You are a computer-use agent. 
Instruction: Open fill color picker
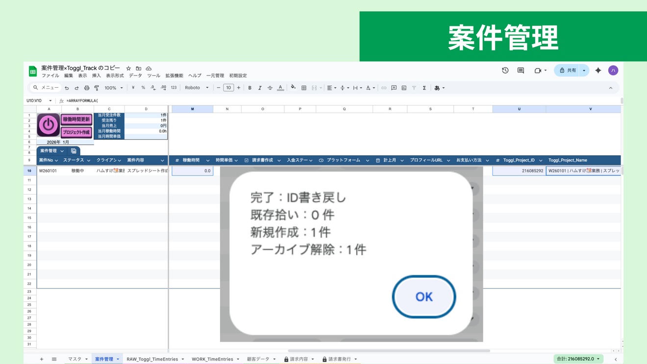click(x=293, y=88)
